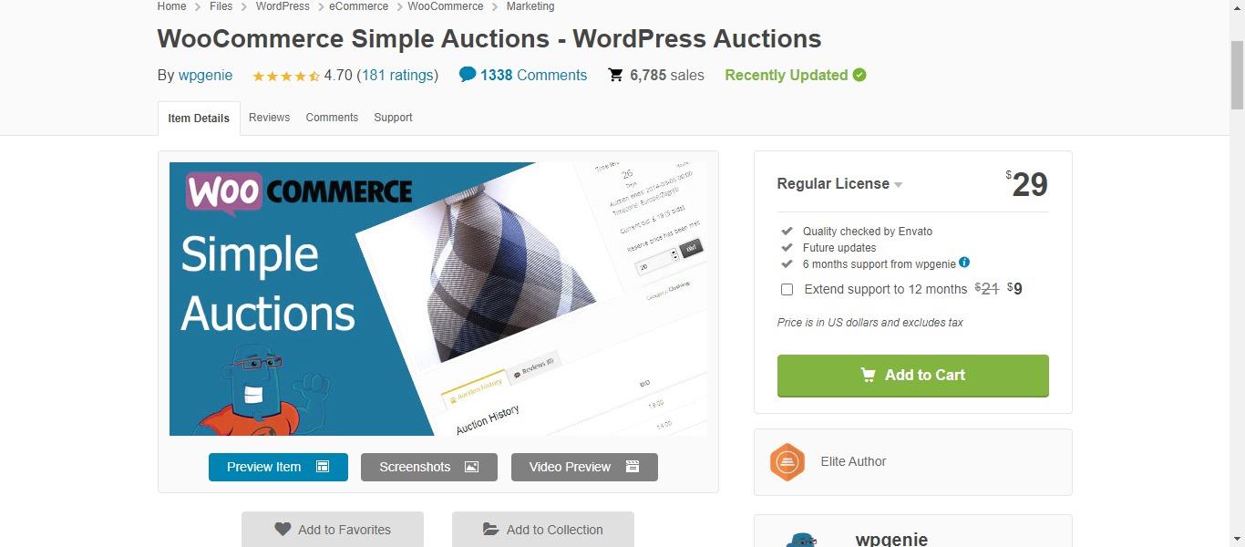The height and width of the screenshot is (547, 1245).
Task: Click the wpgenie author avatar
Action: tap(802, 539)
